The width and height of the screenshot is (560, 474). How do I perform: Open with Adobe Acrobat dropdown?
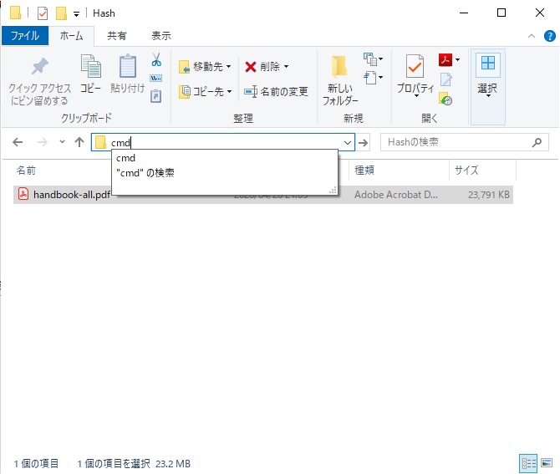point(449,59)
